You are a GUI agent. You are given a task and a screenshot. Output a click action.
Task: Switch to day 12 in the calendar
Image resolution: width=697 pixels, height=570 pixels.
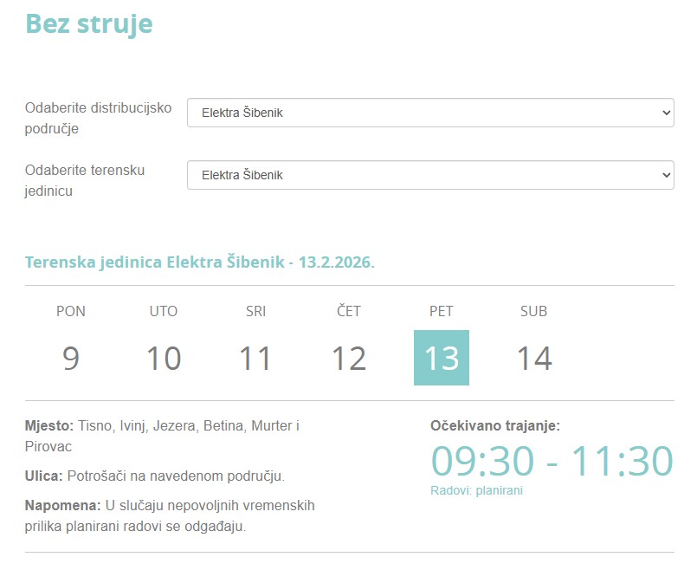(349, 358)
